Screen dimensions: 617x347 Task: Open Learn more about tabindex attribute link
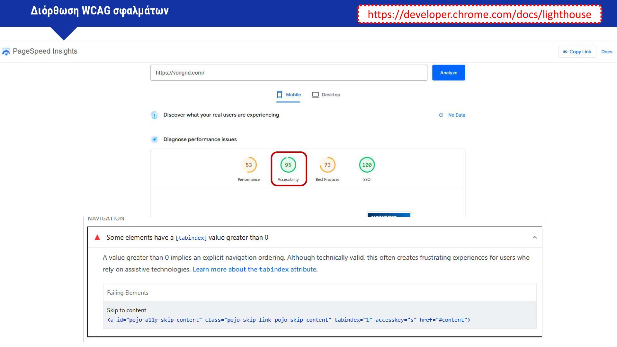pos(254,269)
